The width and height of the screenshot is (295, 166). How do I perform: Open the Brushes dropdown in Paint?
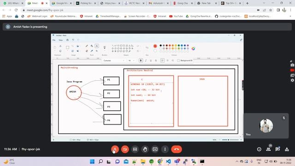(x=105, y=48)
